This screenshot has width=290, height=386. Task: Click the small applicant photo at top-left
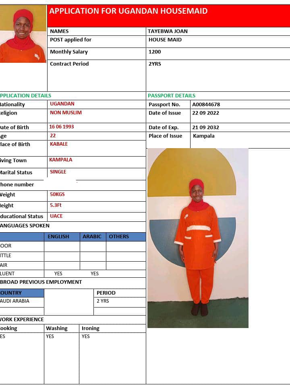tap(23, 34)
